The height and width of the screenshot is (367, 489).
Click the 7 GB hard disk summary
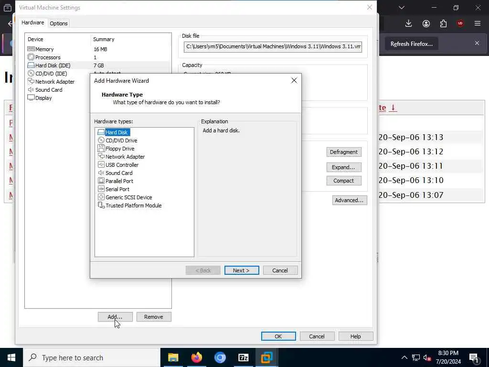click(98, 65)
